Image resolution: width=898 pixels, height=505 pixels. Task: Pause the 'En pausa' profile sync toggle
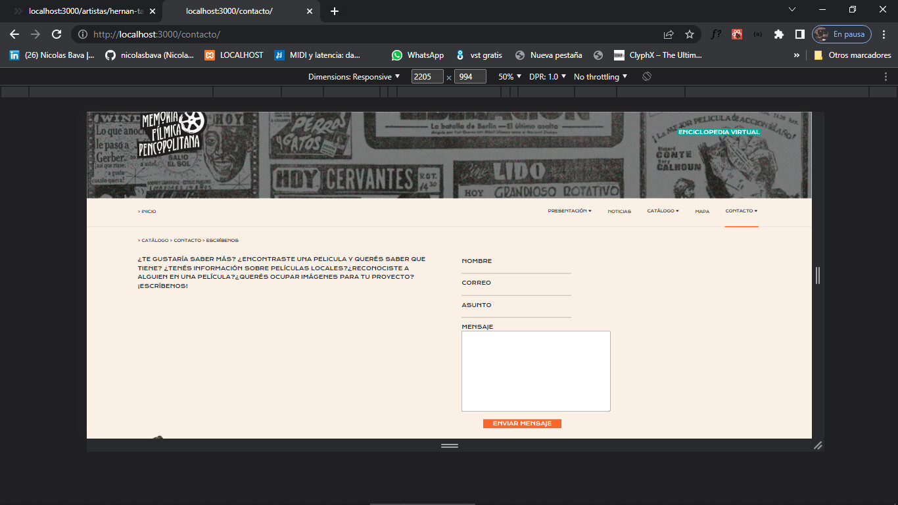(x=841, y=34)
